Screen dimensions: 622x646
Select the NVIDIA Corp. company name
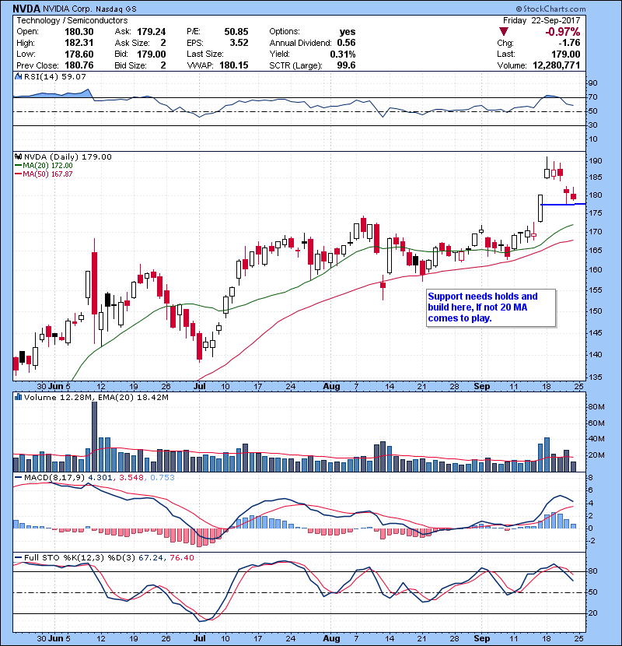click(68, 9)
